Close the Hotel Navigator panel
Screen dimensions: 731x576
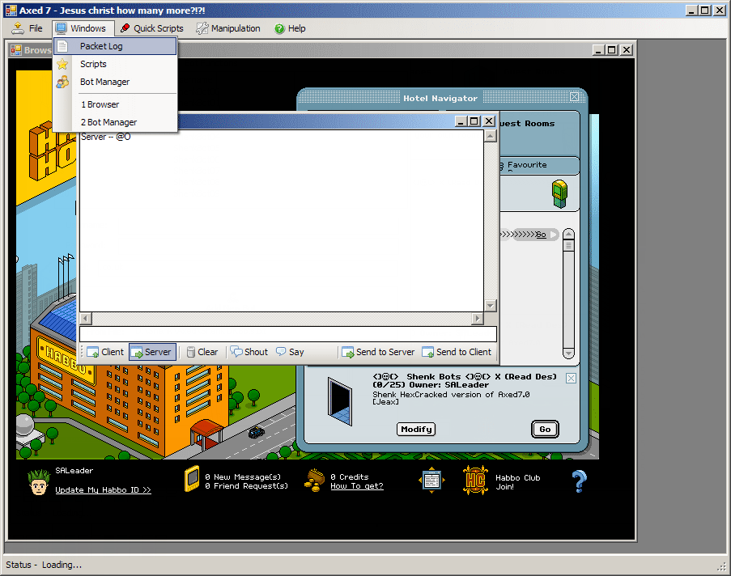[x=575, y=97]
